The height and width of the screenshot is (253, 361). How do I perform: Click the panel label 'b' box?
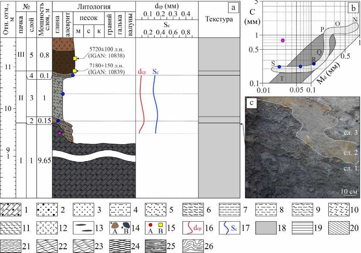click(354, 7)
